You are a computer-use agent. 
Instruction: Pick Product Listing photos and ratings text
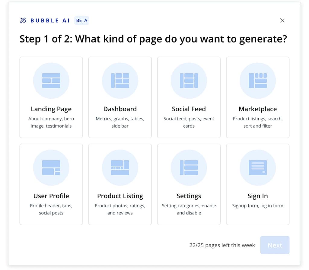coord(120,209)
